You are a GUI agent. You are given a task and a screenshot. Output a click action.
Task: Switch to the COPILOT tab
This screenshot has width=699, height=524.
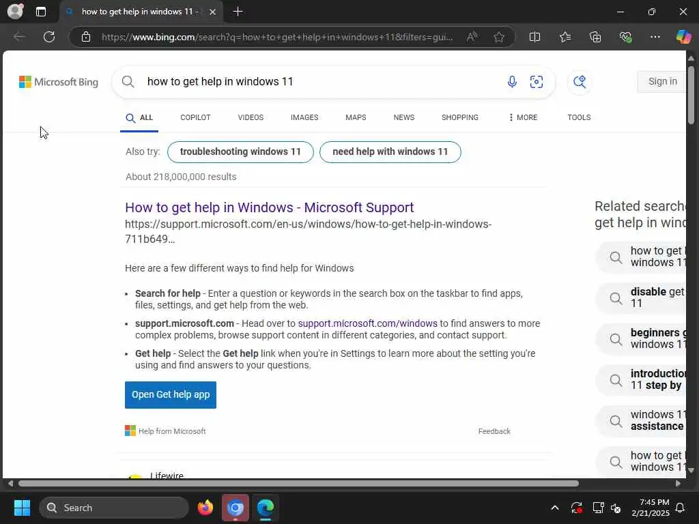point(195,117)
